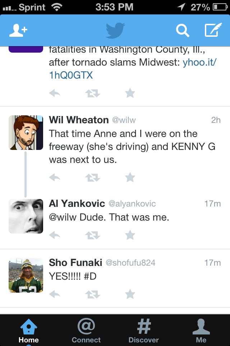Go to the Me tab

201,331
